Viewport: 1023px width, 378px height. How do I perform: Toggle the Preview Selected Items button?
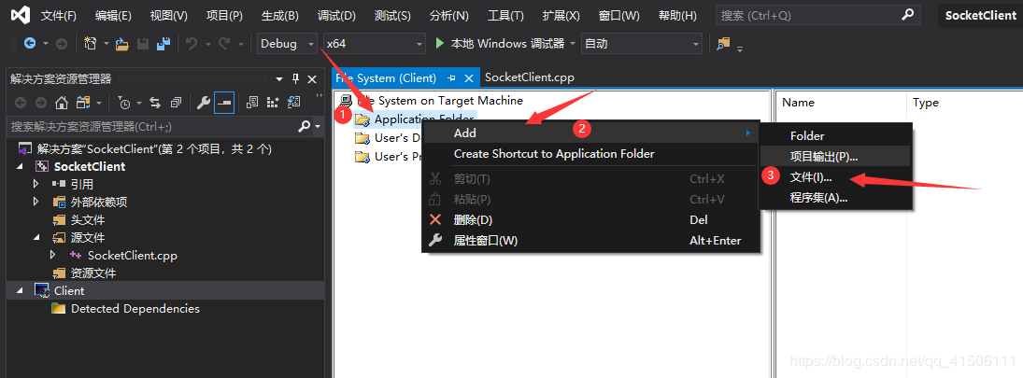tap(224, 103)
